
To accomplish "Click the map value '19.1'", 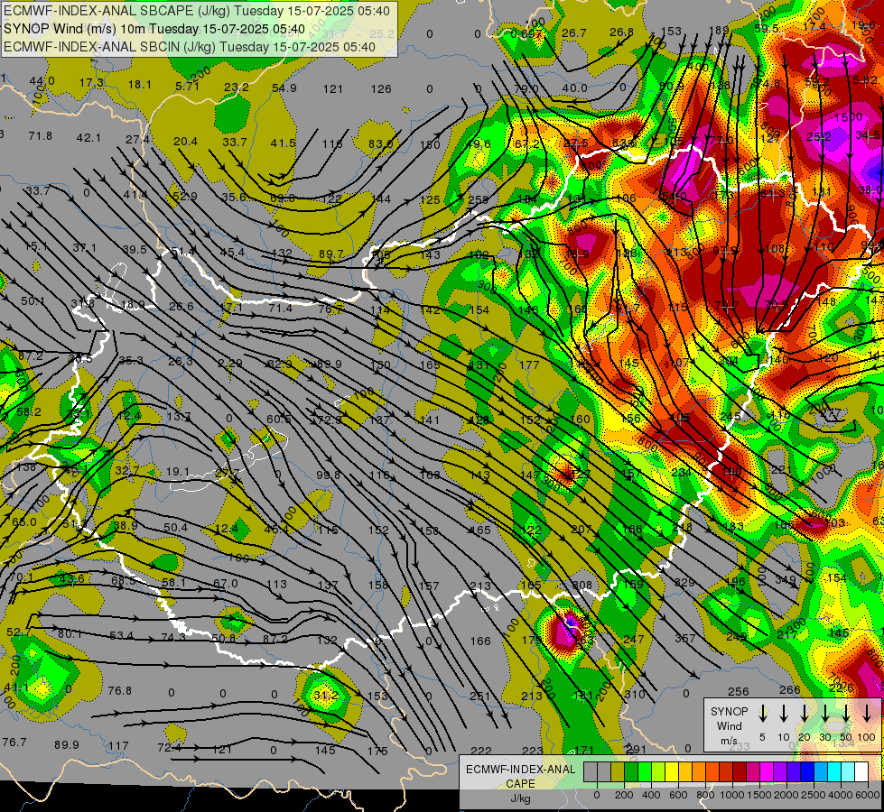I will click(x=178, y=471).
